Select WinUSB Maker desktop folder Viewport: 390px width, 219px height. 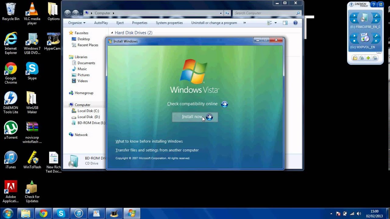(x=32, y=103)
